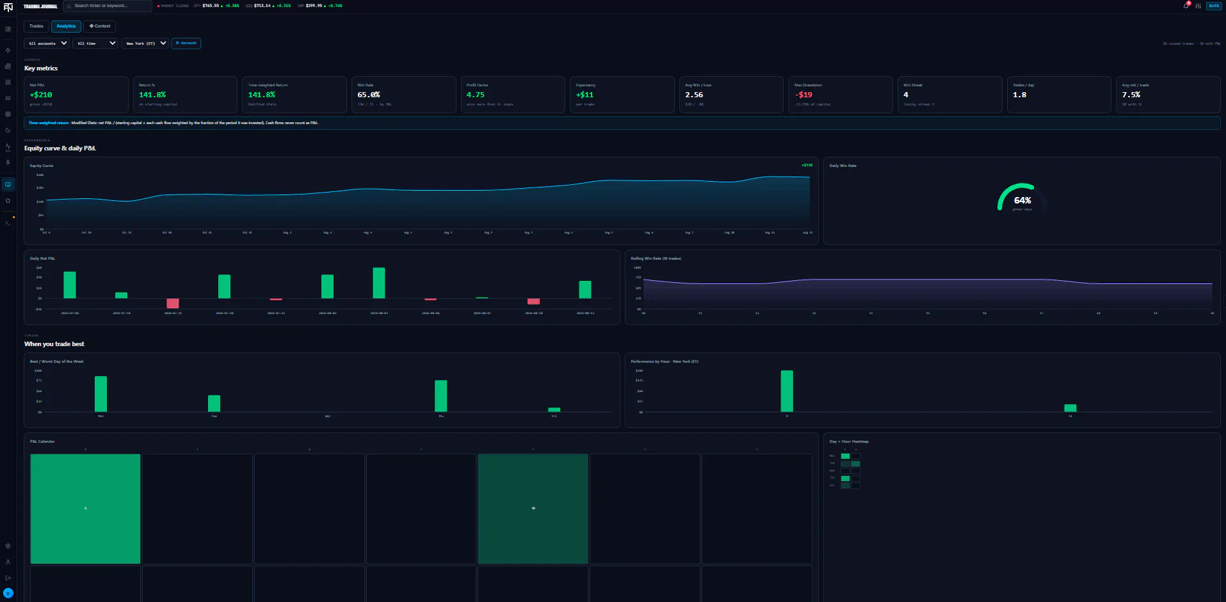
Task: Focus the ticker or keyword search field
Action: pos(108,6)
